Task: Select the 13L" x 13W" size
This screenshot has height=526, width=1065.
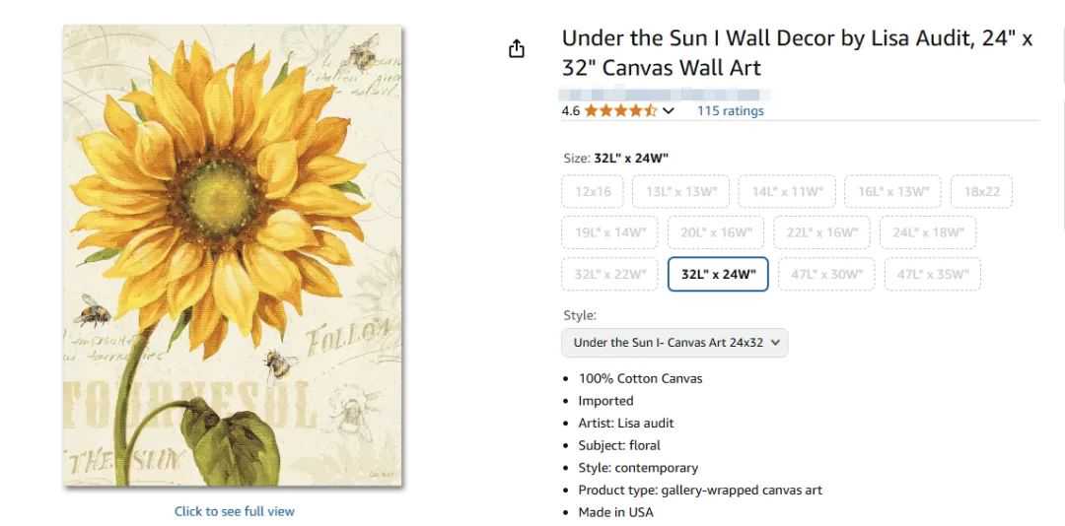Action: (681, 191)
